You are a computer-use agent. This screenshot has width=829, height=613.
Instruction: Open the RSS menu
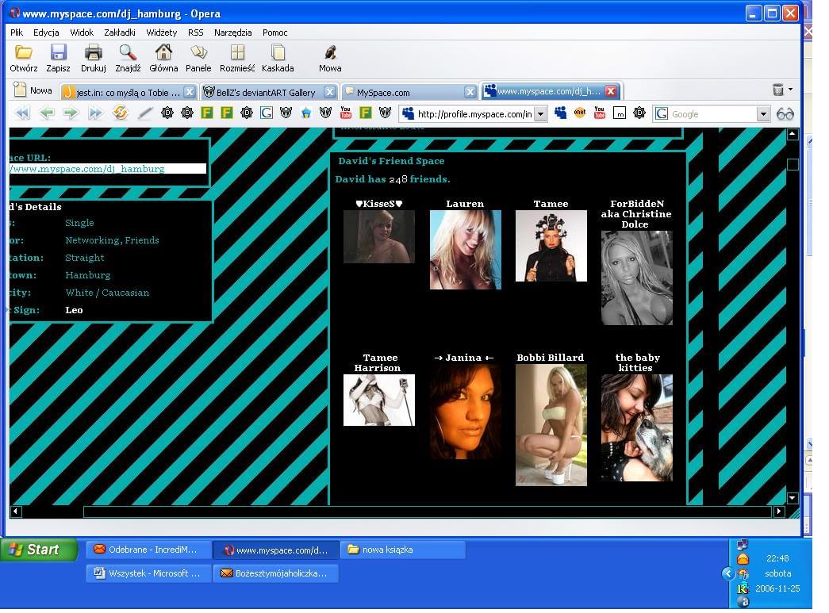196,33
